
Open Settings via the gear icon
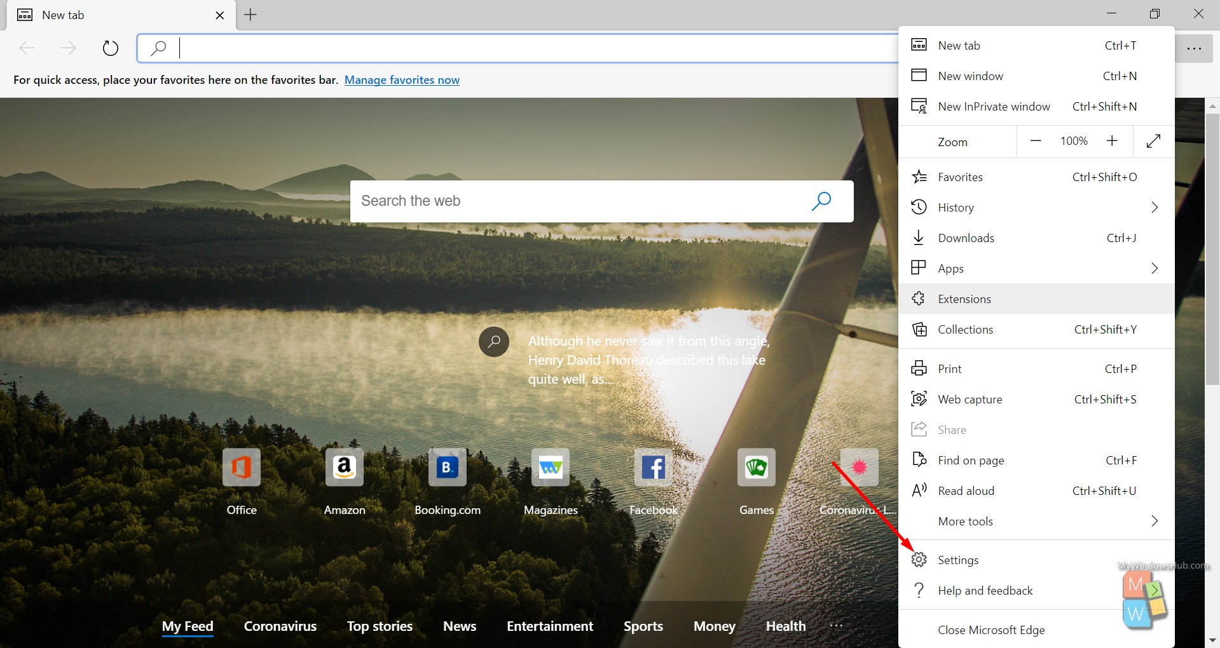click(919, 560)
